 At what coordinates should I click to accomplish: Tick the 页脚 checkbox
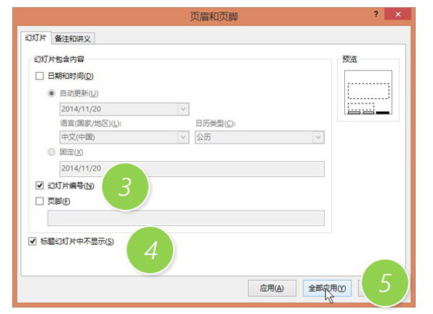tap(40, 202)
